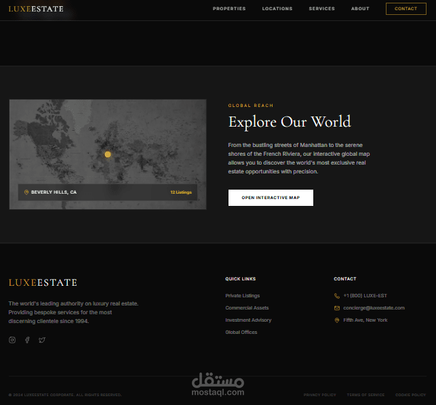This screenshot has width=436, height=405.
Task: Open the Terms of Service link
Action: point(365,395)
